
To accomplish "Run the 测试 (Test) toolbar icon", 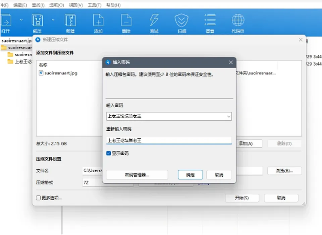I will [x=154, y=20].
